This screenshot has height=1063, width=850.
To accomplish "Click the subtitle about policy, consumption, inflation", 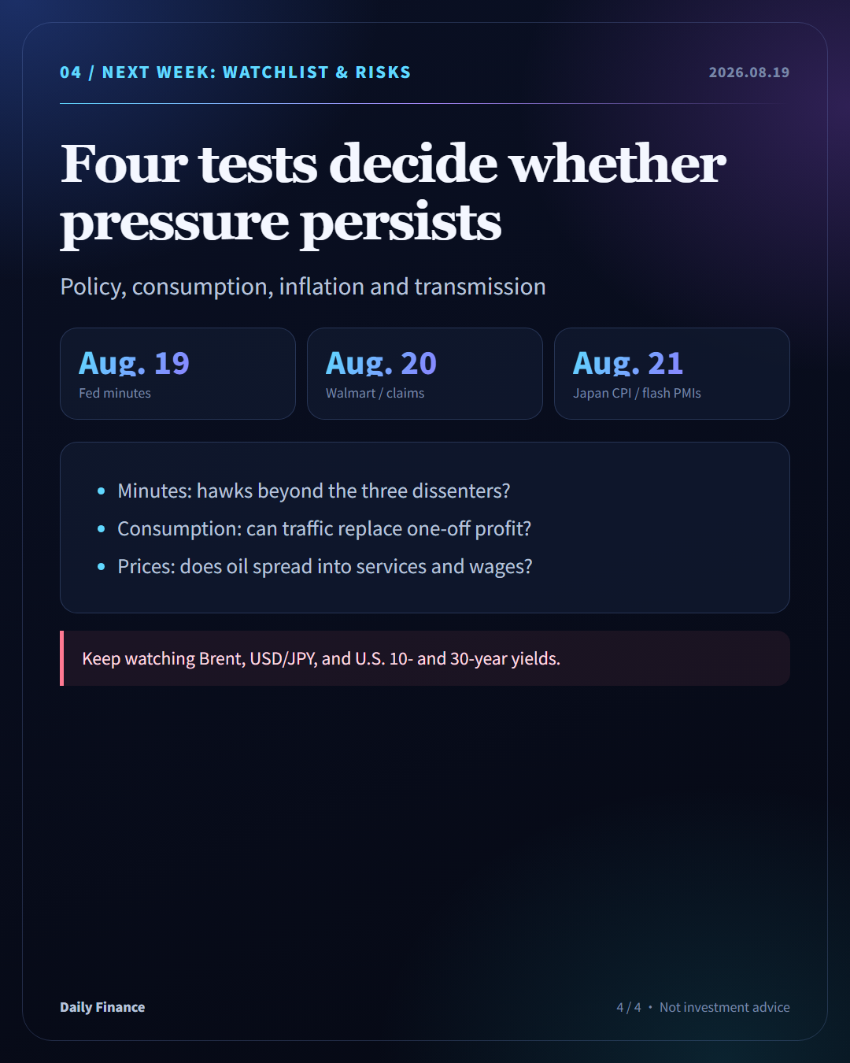I will point(303,287).
